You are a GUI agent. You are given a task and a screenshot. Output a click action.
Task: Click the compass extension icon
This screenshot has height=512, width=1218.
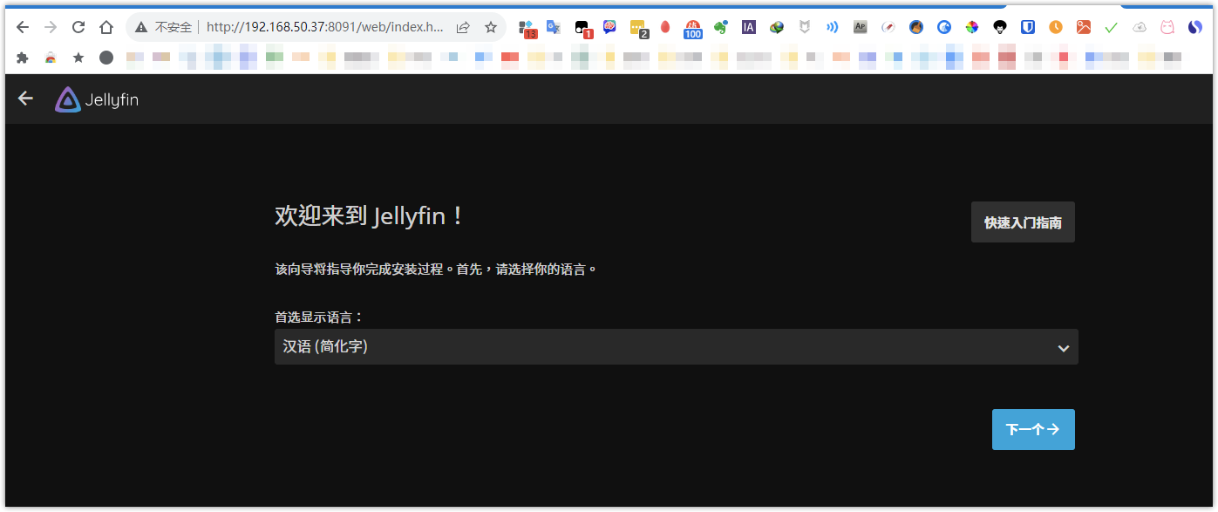(888, 27)
